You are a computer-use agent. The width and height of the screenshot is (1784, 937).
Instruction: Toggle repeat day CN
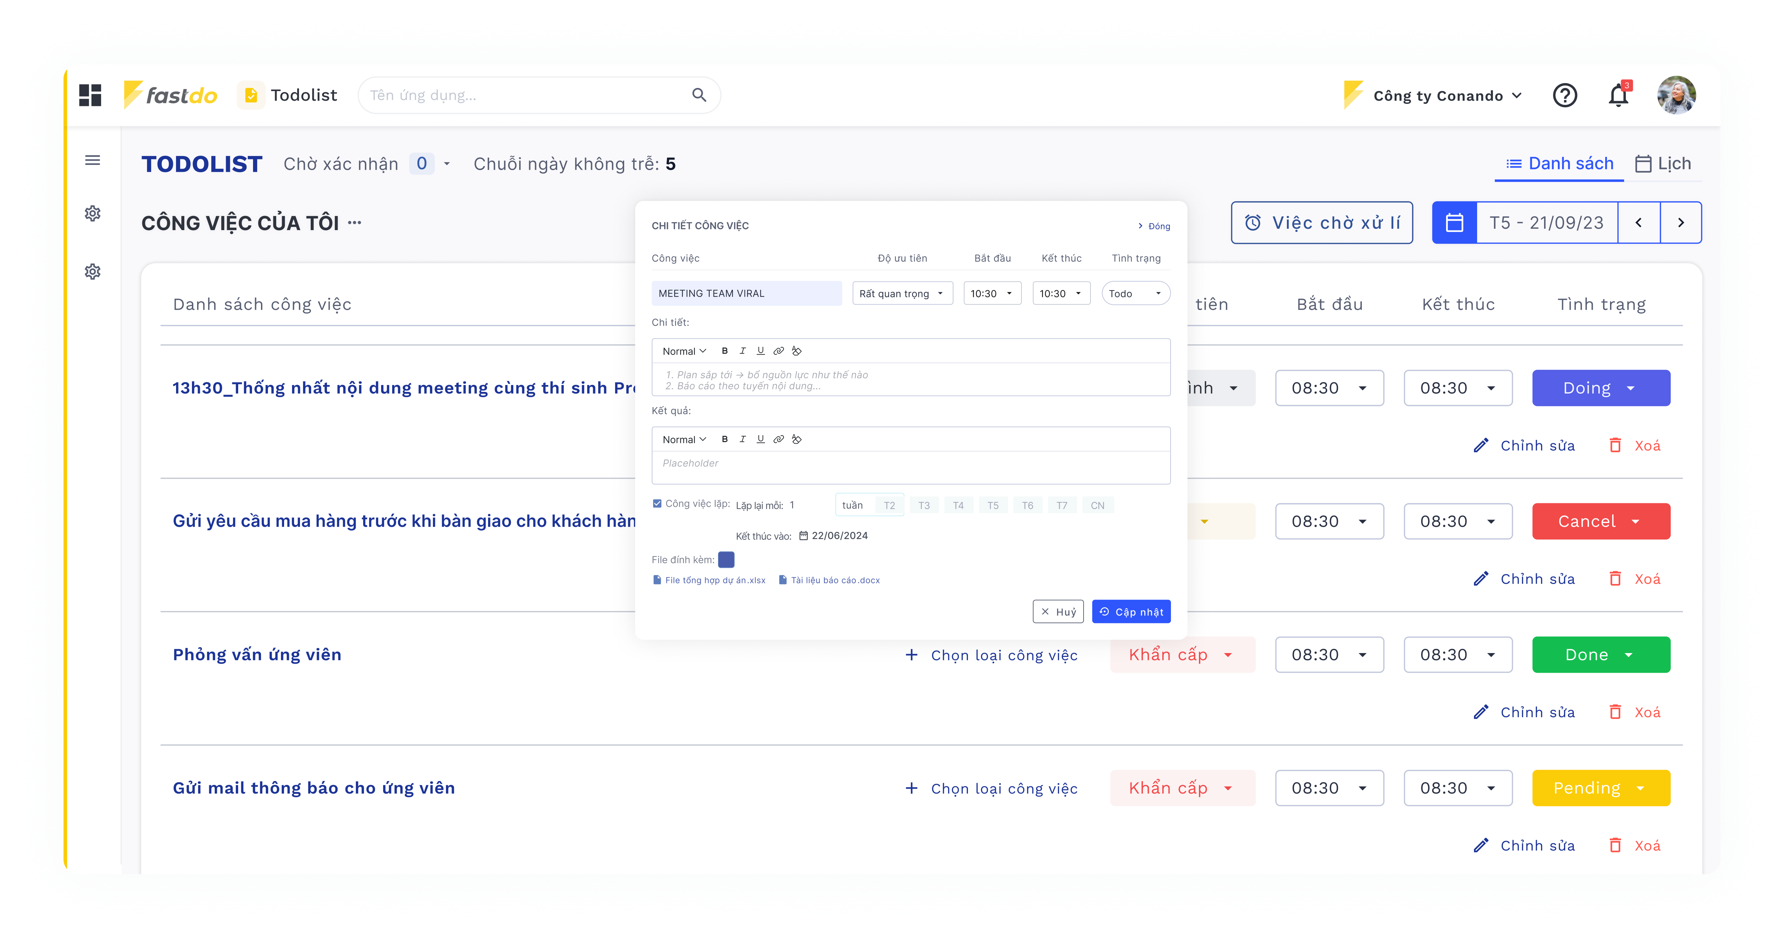(x=1098, y=505)
